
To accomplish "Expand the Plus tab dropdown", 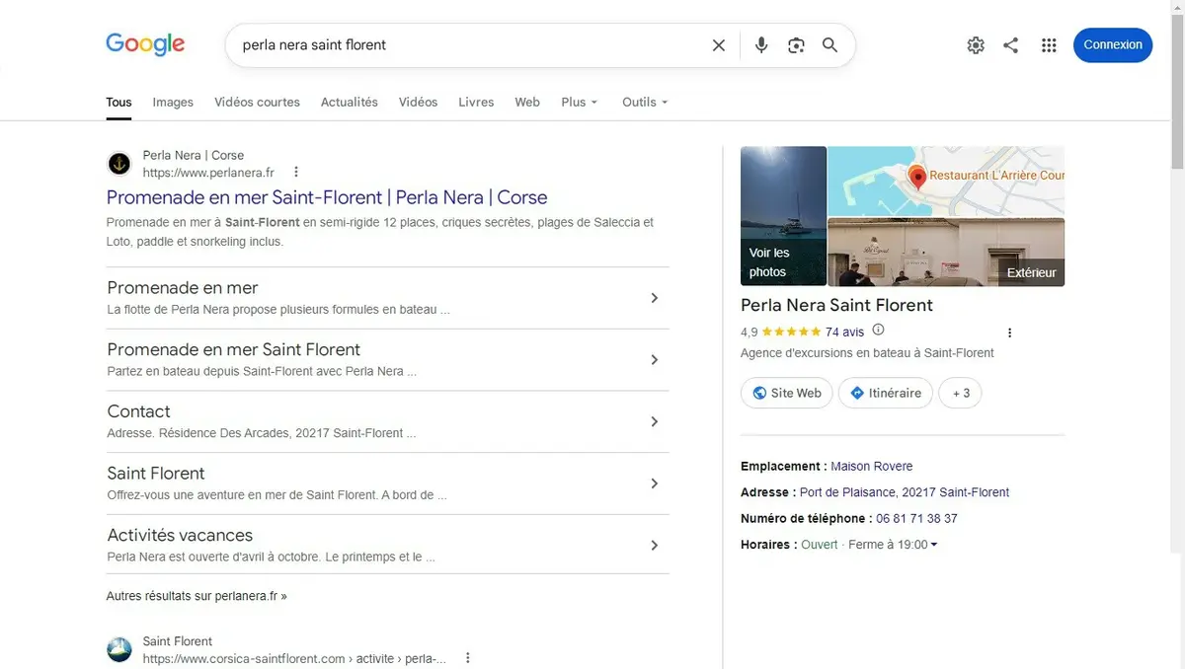I will click(580, 102).
